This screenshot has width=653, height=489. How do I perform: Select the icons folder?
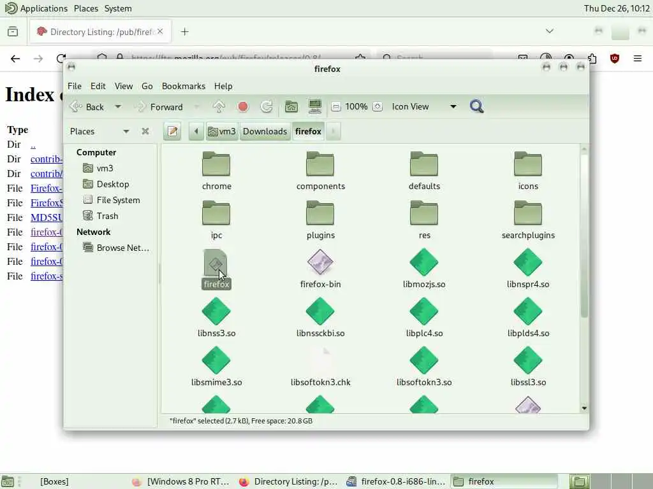click(x=527, y=171)
